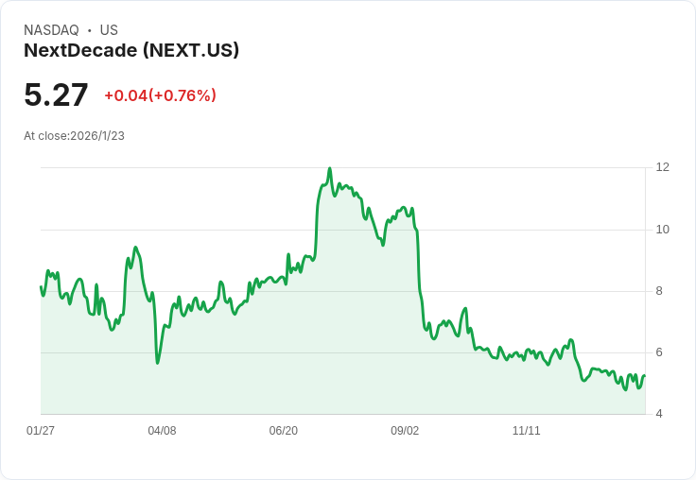This screenshot has width=696, height=480.
Task: Select the 09/02 date on the timeline
Action: click(x=405, y=431)
